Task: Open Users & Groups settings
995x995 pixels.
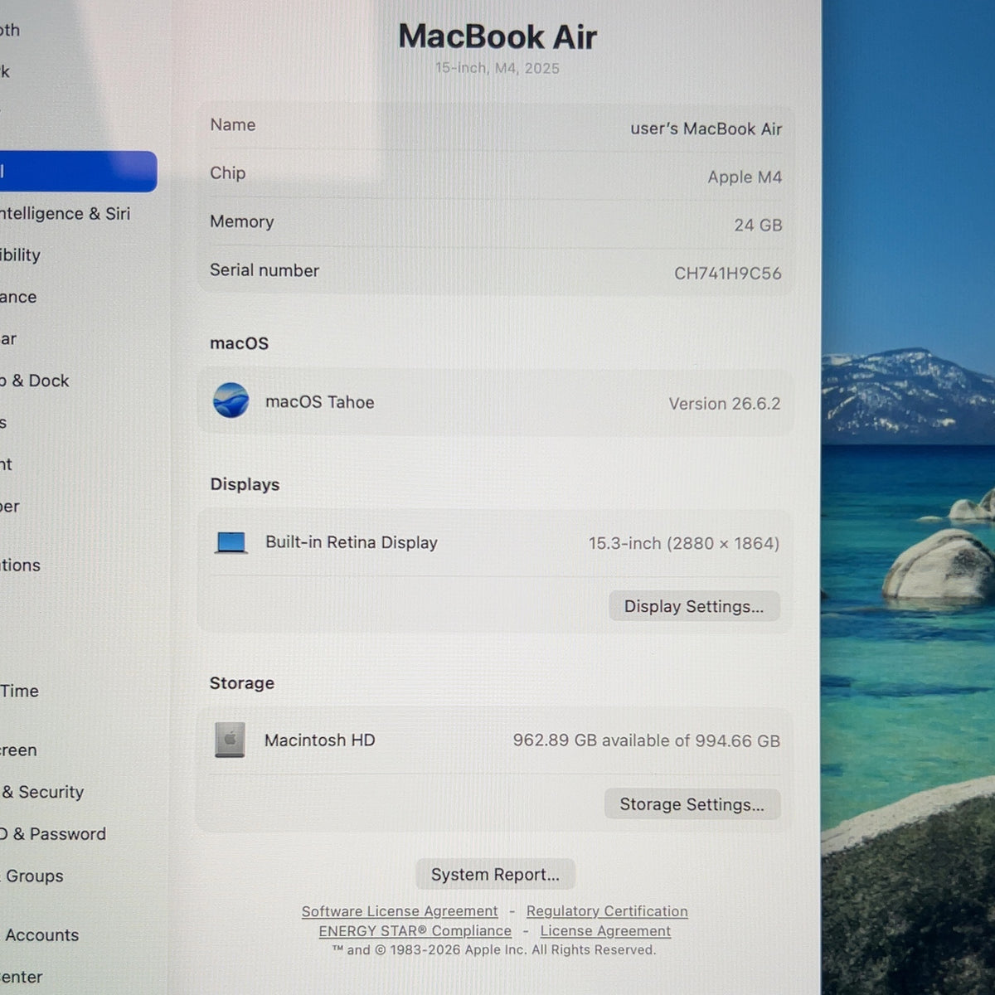Action: click(x=32, y=876)
